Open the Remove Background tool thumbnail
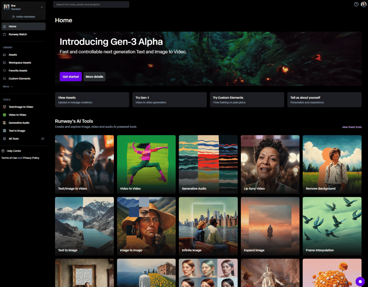 pyautogui.click(x=332, y=165)
